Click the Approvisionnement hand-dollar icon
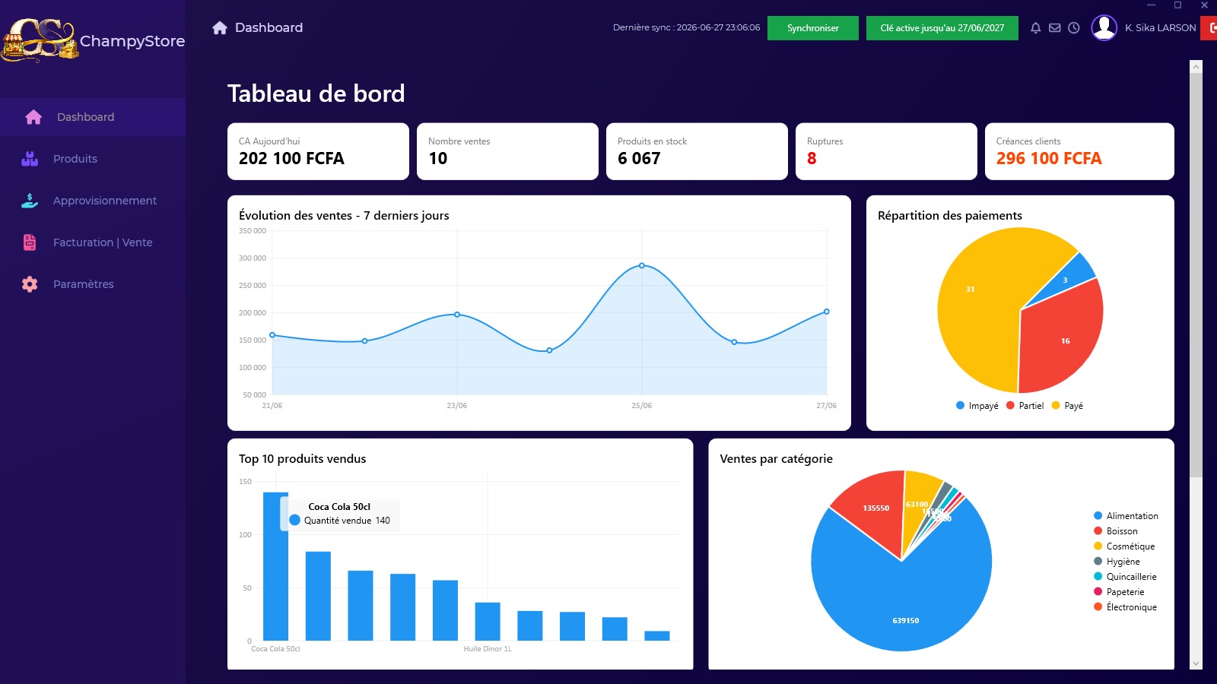The width and height of the screenshot is (1217, 684). pos(30,201)
